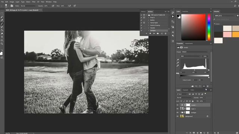Screen dimensions: 239x134
Task: Open the layer Opacity dropdown arrow
Action: point(205,98)
